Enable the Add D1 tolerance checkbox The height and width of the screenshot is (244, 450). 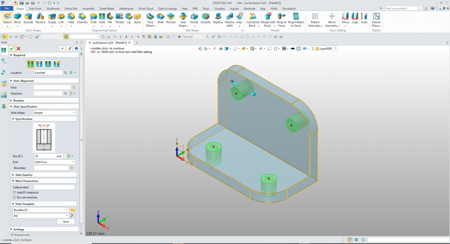pyautogui.click(x=15, y=192)
